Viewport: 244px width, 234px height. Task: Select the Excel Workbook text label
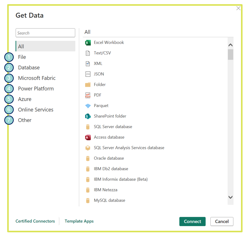pos(109,43)
